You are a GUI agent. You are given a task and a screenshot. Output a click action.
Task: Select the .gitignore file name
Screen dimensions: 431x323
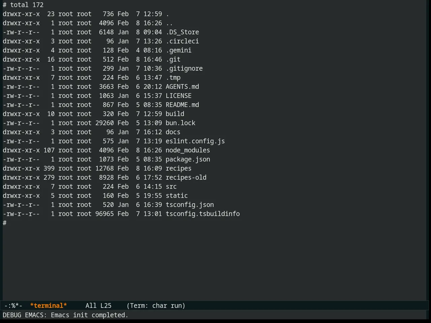coord(184,69)
